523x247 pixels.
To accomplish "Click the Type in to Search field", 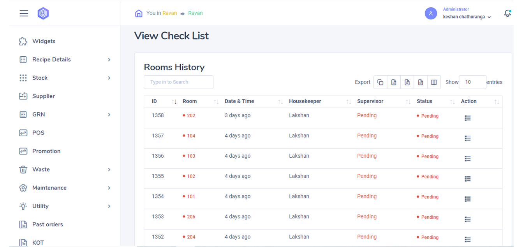I will [178, 82].
